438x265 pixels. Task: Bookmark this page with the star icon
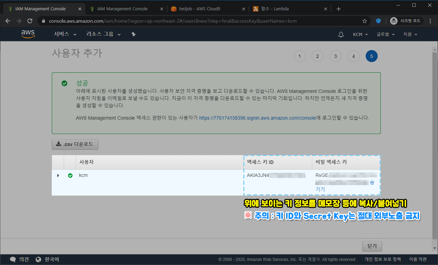(365, 21)
